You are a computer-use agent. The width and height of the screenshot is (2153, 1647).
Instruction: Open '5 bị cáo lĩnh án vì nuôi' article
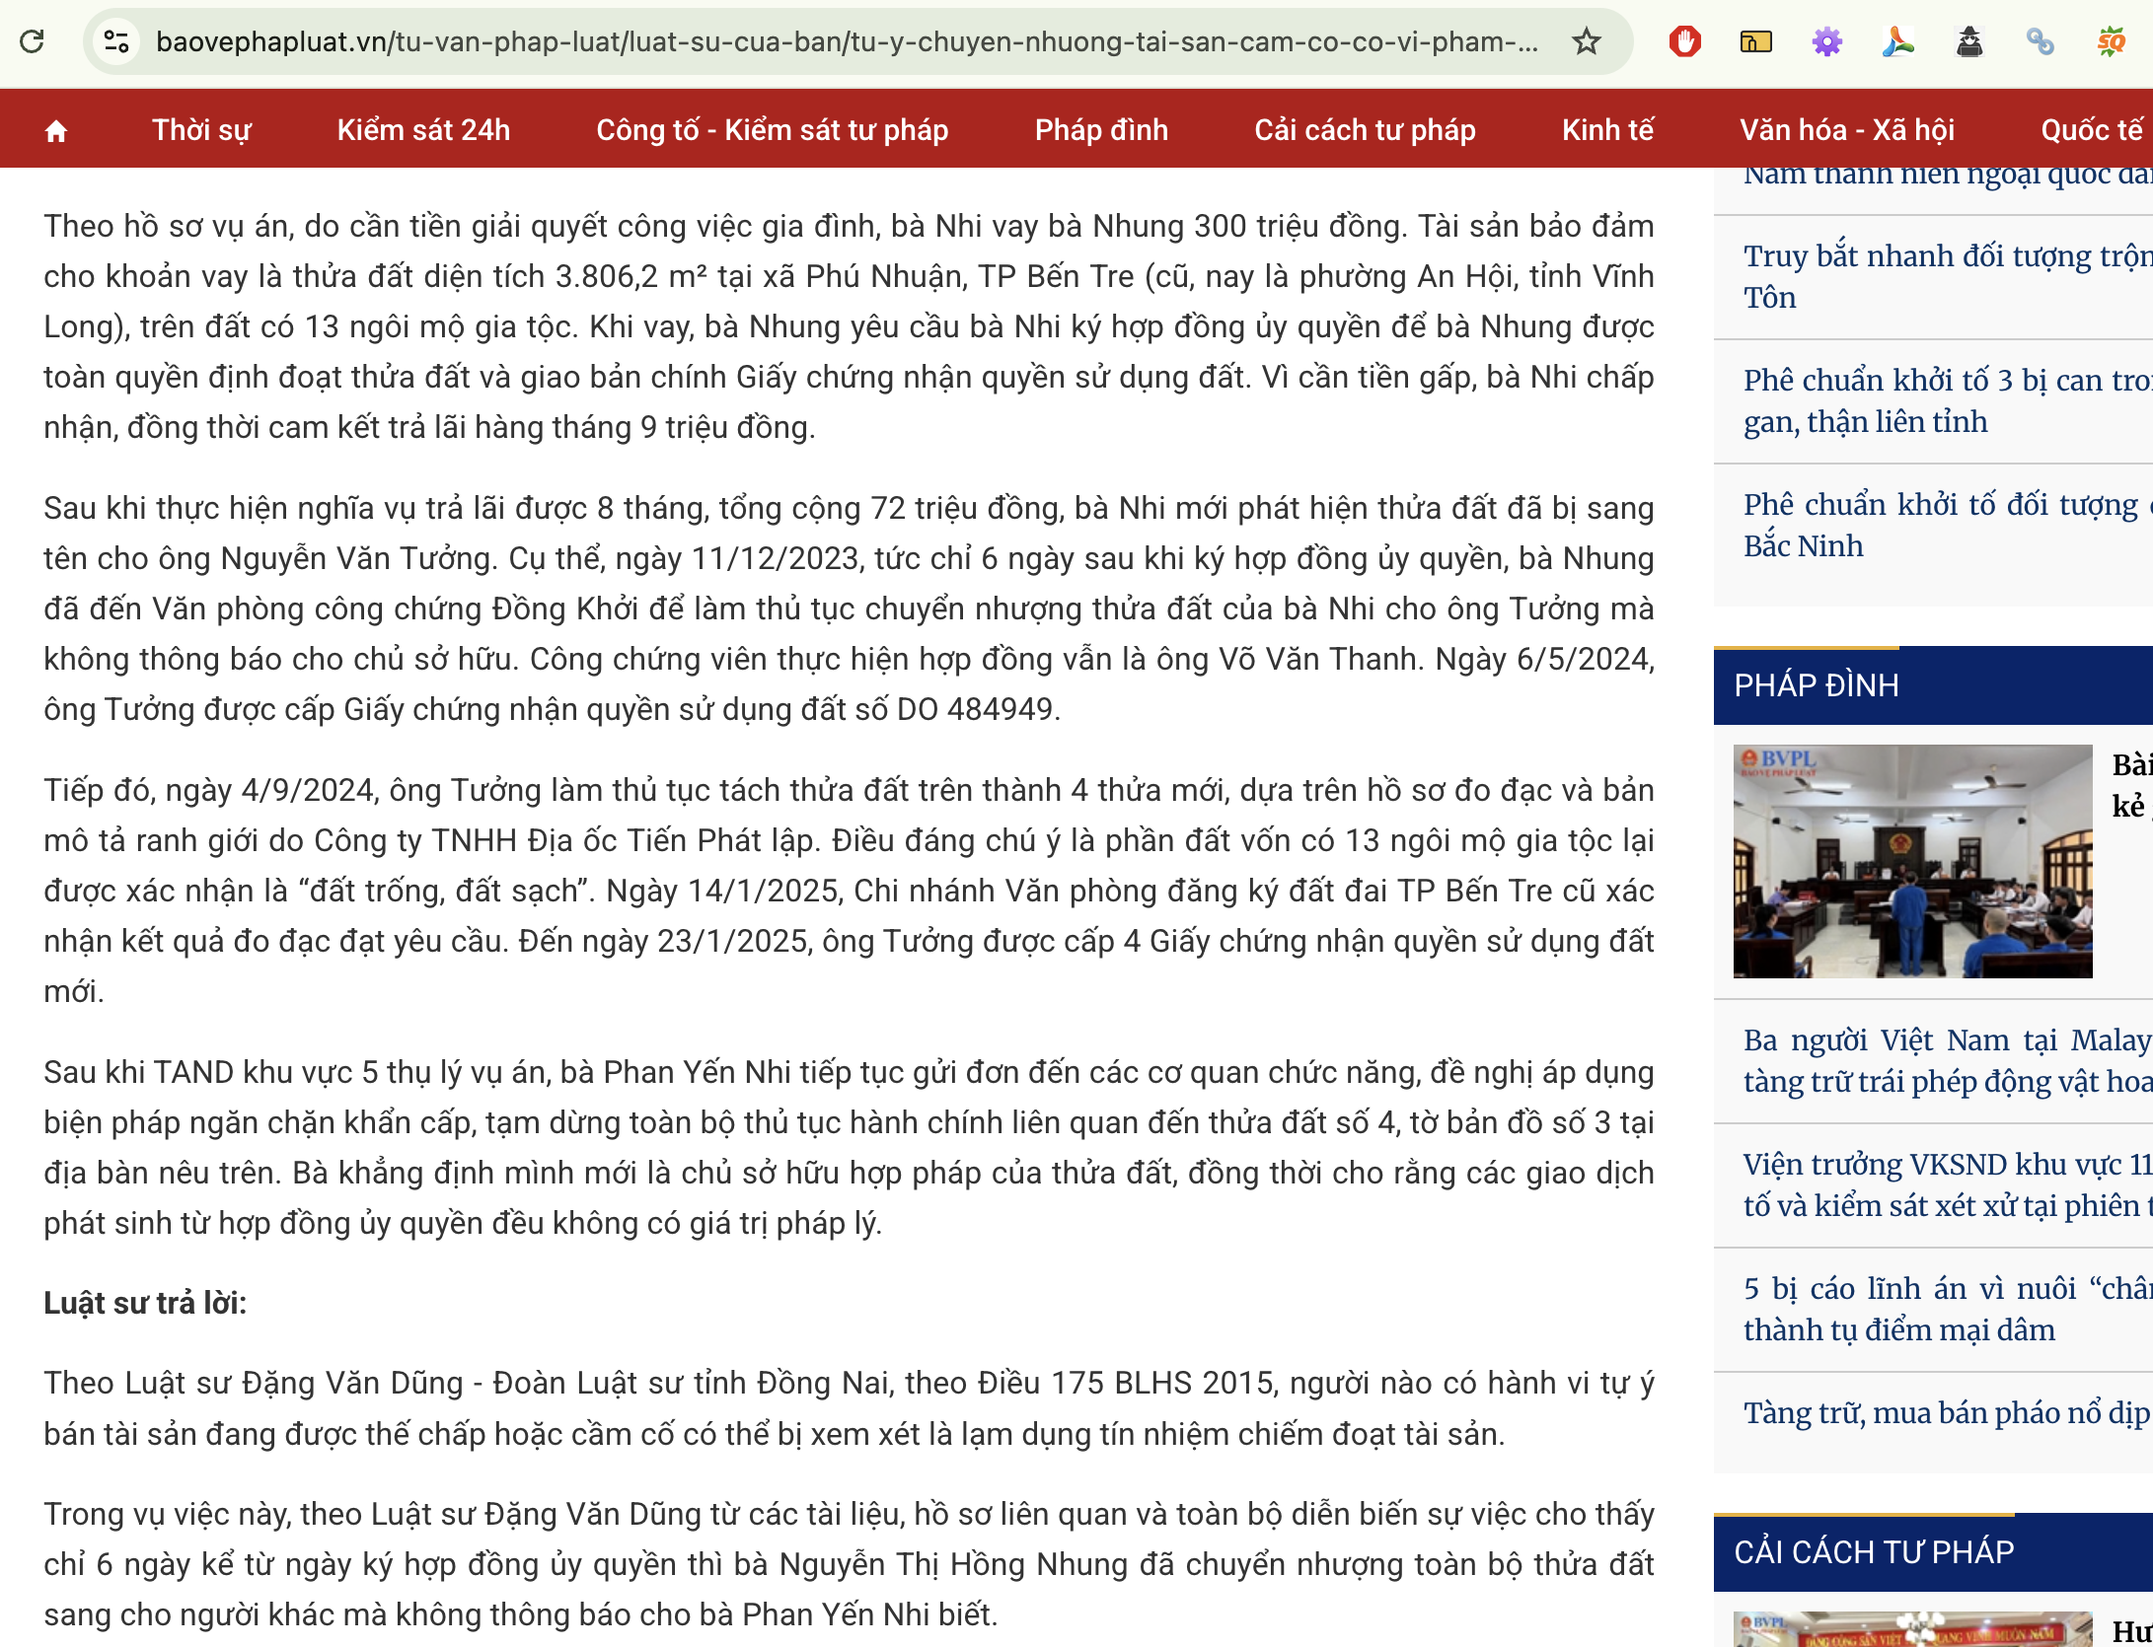coord(1947,1309)
